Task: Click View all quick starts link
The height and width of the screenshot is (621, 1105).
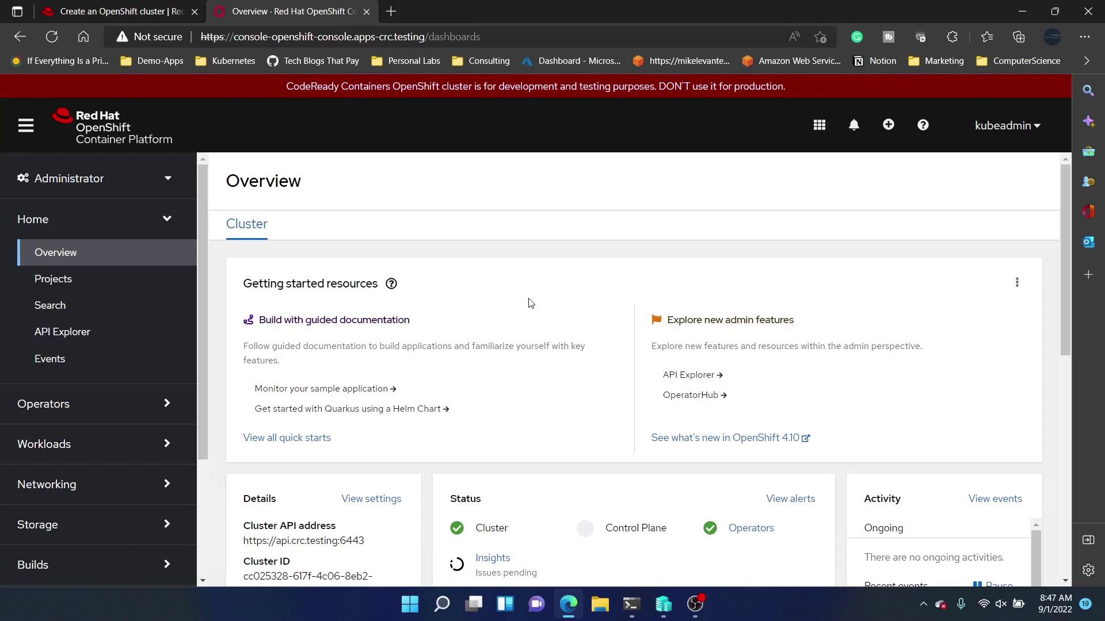Action: point(287,438)
